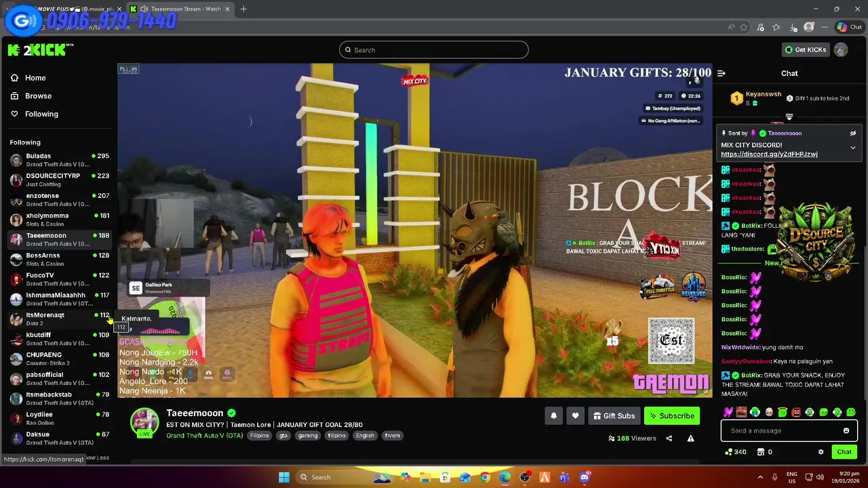Open ItsMorenaqt channel in sidebar
Image resolution: width=868 pixels, height=488 pixels.
click(59, 319)
